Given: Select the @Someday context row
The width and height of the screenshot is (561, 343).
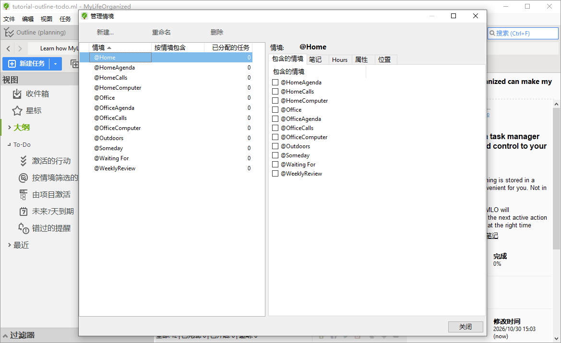Looking at the screenshot, I should pos(166,148).
